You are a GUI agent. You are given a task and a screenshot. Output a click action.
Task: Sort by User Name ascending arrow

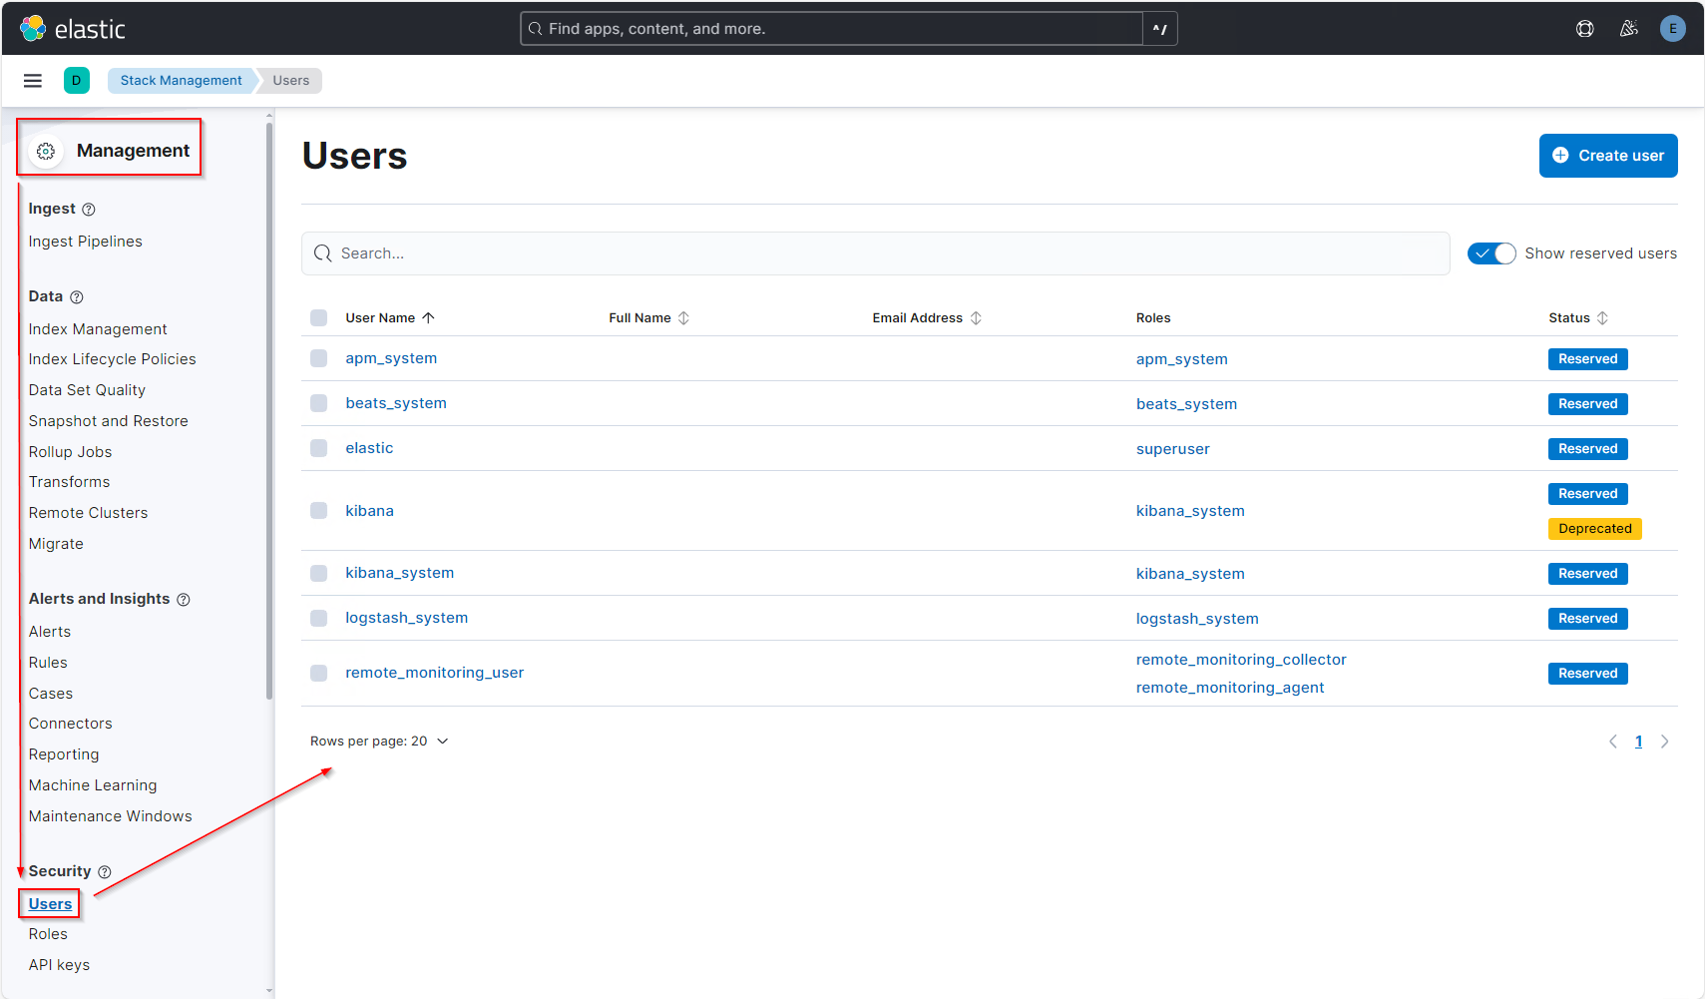click(x=429, y=318)
